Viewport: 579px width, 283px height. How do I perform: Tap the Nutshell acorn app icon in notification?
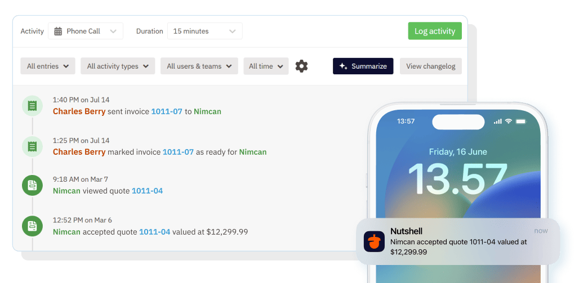click(x=374, y=241)
